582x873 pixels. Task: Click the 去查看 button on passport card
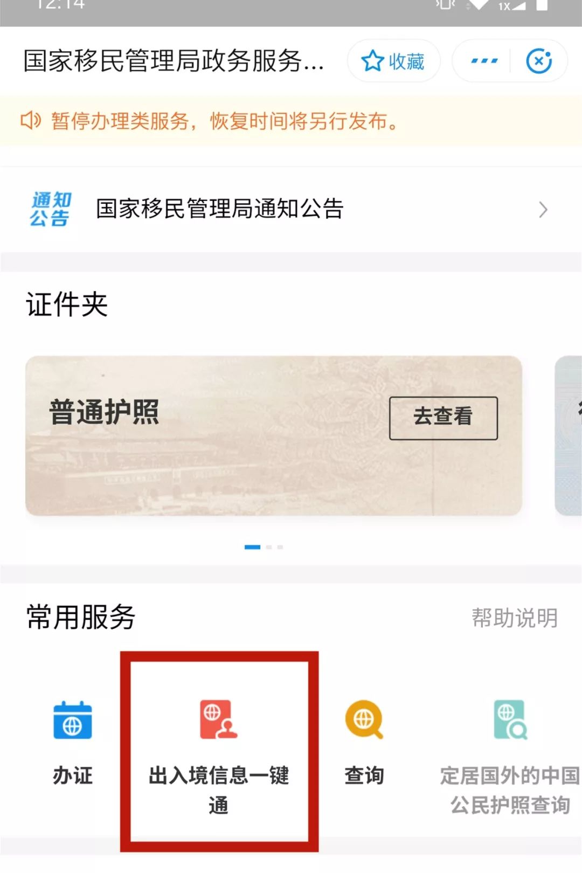(x=444, y=418)
